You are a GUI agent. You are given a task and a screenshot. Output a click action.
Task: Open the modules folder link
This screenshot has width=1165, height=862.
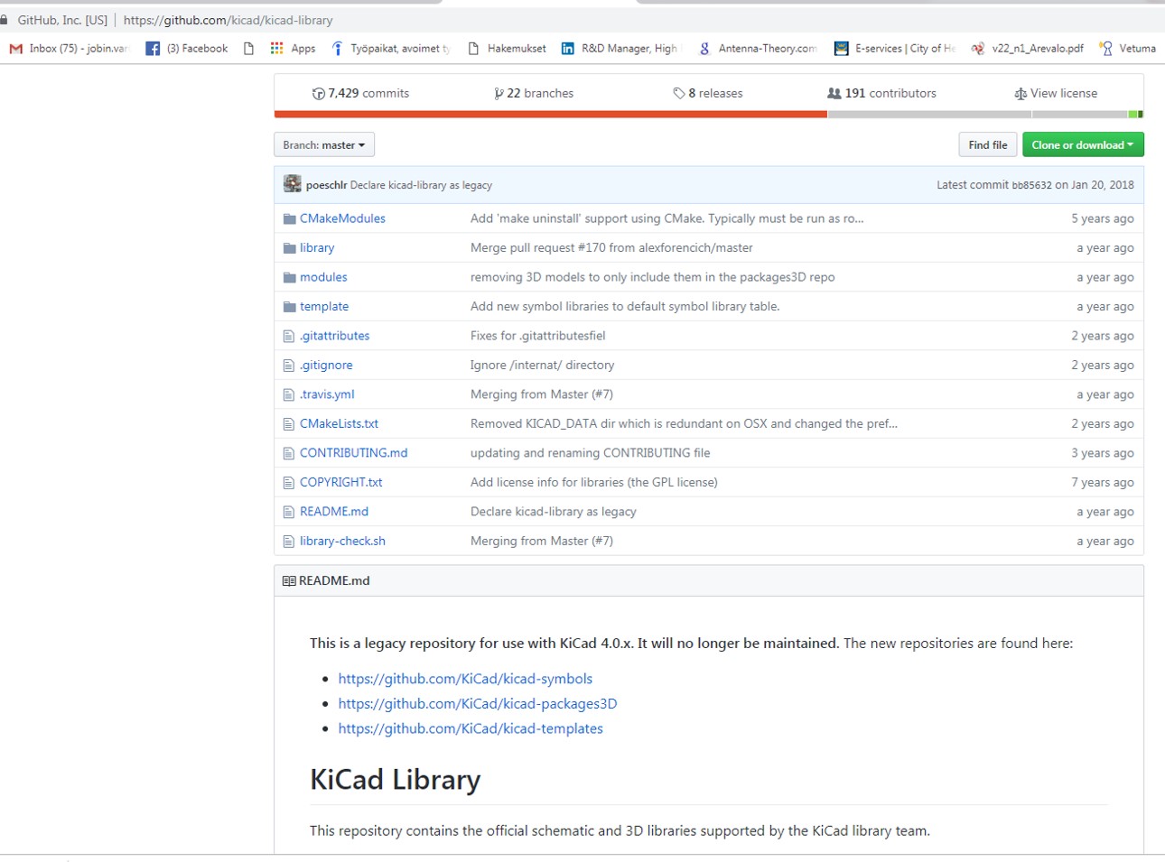[x=323, y=278]
